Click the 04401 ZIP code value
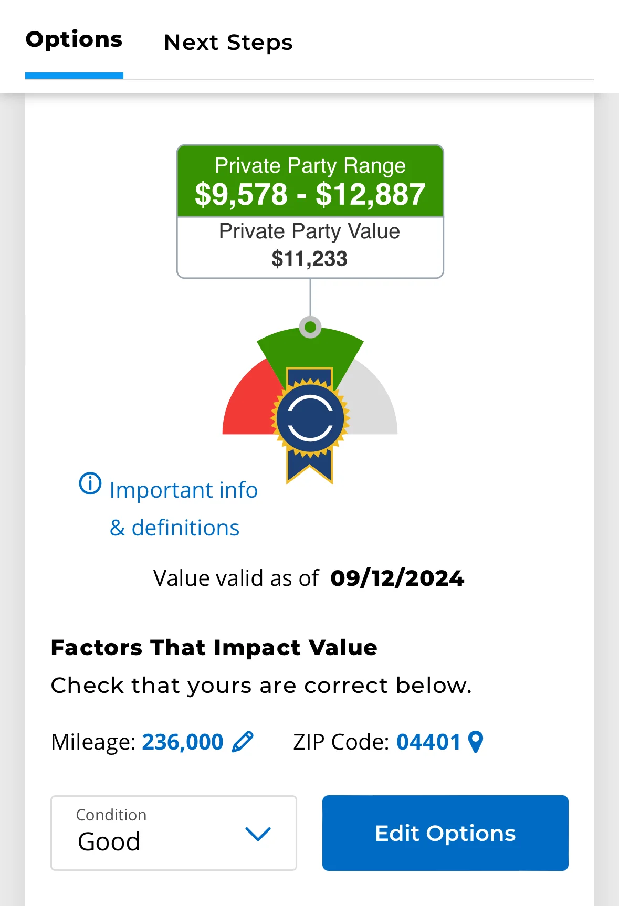The height and width of the screenshot is (906, 619). [x=428, y=742]
